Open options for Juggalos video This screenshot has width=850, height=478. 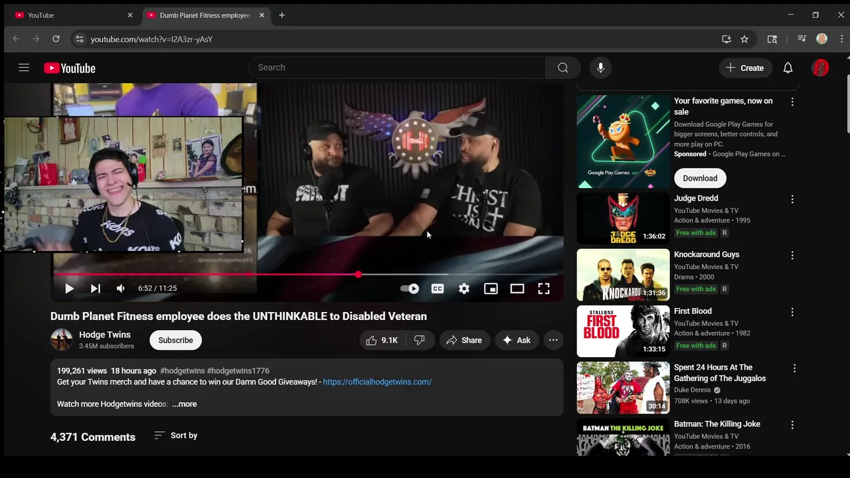click(x=794, y=368)
